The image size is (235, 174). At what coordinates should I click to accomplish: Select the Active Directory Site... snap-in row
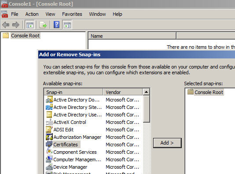(93, 107)
